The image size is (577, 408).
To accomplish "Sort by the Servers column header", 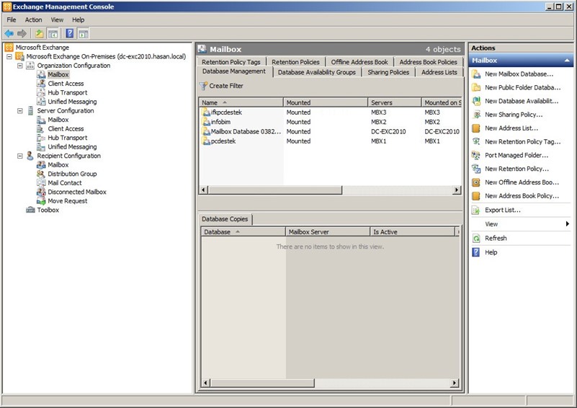I will click(394, 103).
